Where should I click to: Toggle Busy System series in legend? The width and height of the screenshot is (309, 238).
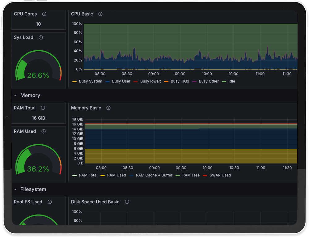pos(91,81)
